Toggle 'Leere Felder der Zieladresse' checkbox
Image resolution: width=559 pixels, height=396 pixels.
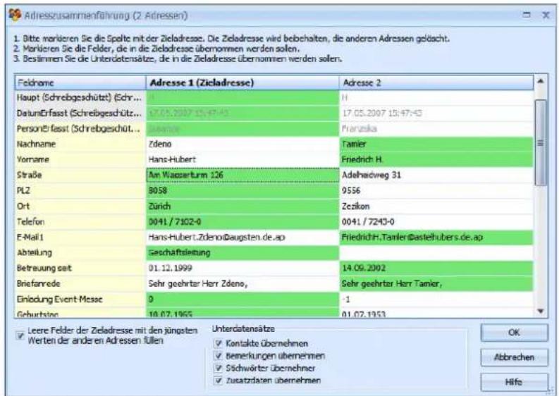[21, 335]
